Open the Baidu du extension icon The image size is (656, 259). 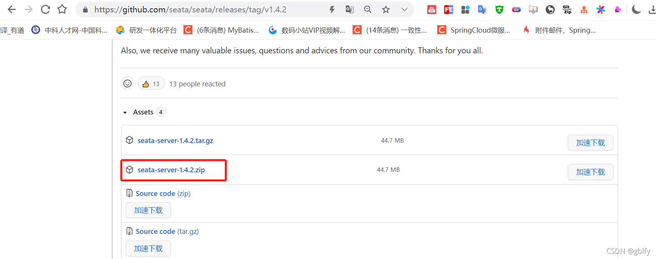516,10
